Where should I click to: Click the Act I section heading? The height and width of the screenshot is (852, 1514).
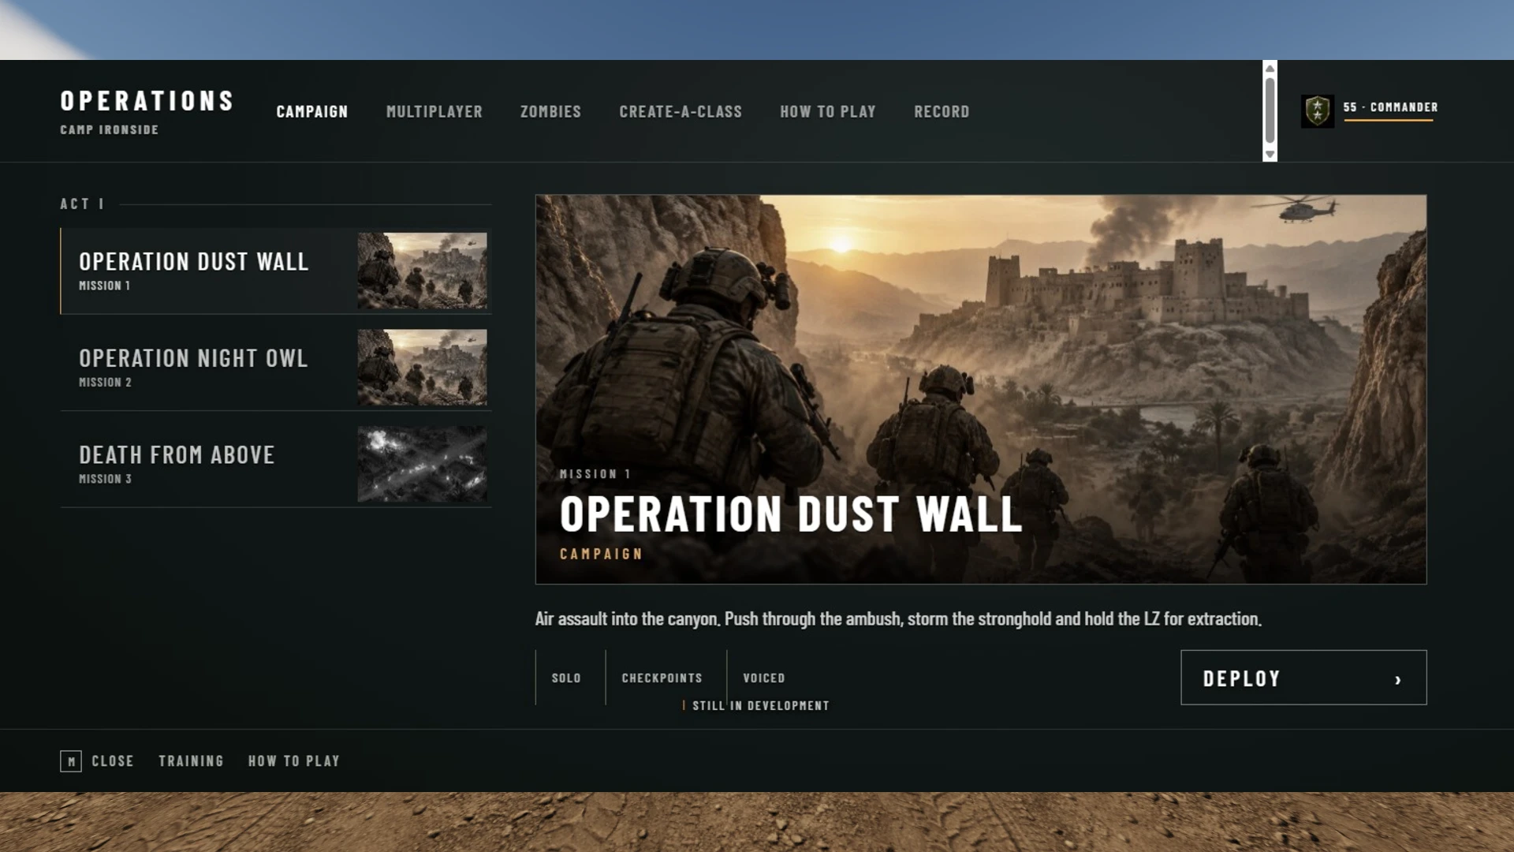[x=82, y=204]
